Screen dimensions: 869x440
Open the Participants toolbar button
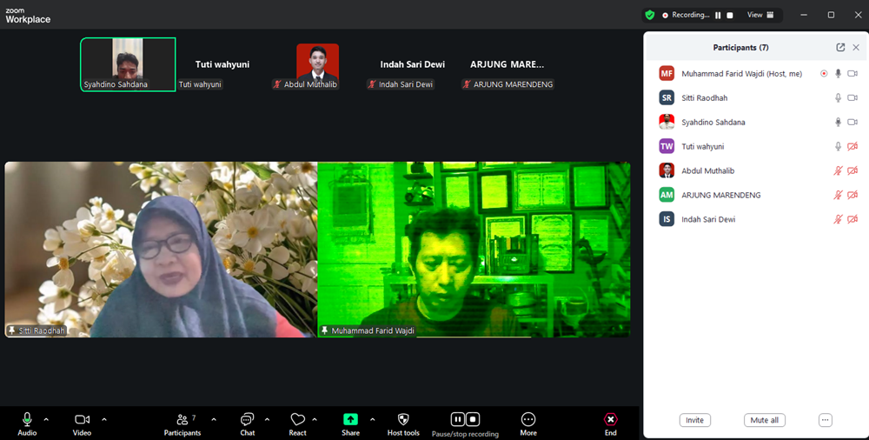(182, 424)
